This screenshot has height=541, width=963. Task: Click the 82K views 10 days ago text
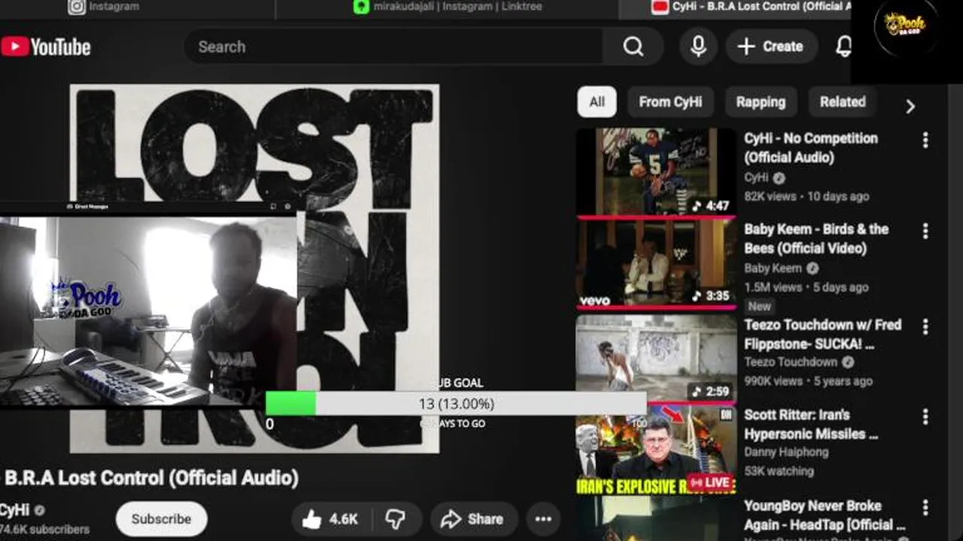tap(807, 196)
